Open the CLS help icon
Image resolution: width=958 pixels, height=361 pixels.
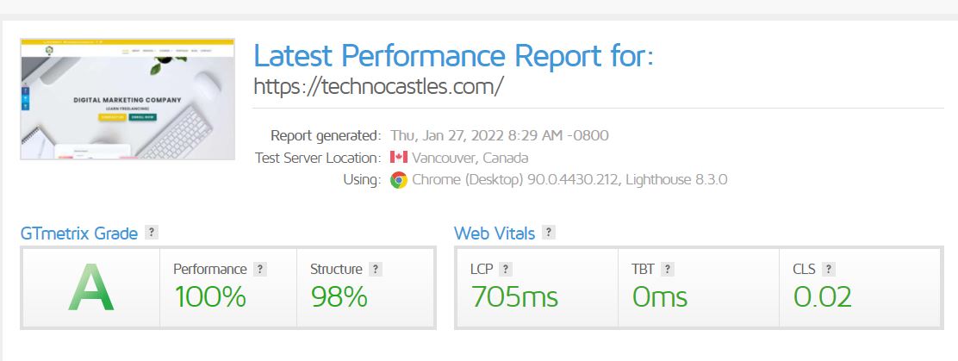coord(828,269)
